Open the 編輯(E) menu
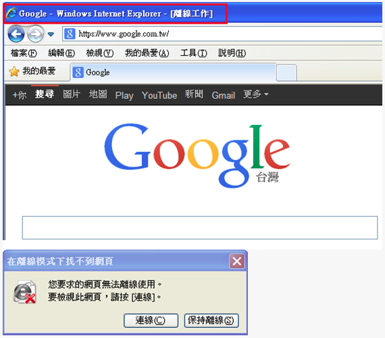 click(61, 53)
